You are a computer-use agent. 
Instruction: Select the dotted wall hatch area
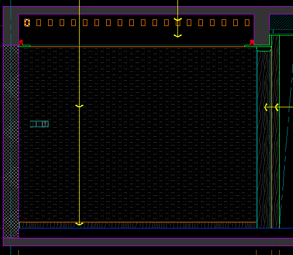137,134
